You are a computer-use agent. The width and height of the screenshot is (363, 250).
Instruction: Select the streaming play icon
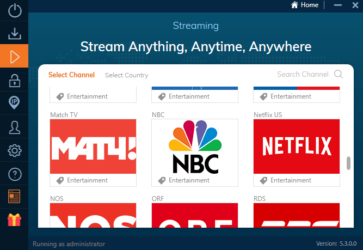[x=15, y=56]
